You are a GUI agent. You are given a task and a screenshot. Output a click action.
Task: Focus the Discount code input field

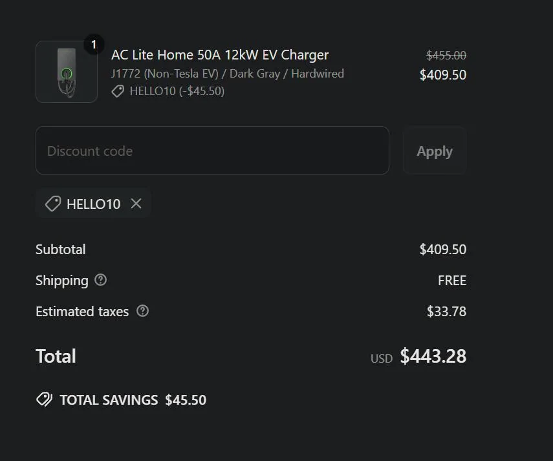coord(212,151)
